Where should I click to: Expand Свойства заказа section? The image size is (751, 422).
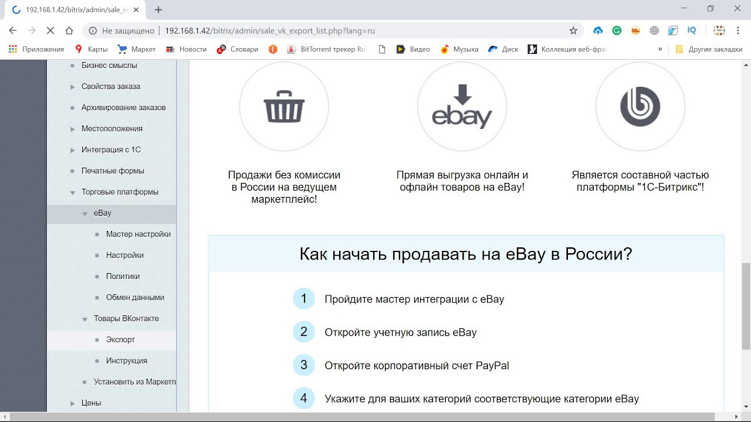(73, 87)
